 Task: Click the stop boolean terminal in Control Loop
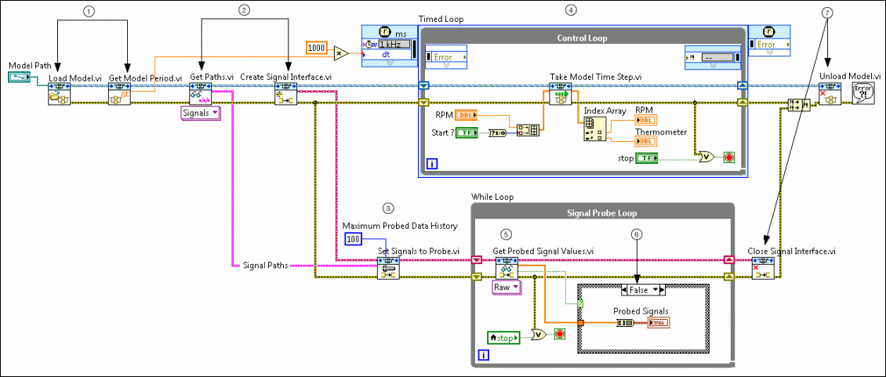(x=647, y=158)
